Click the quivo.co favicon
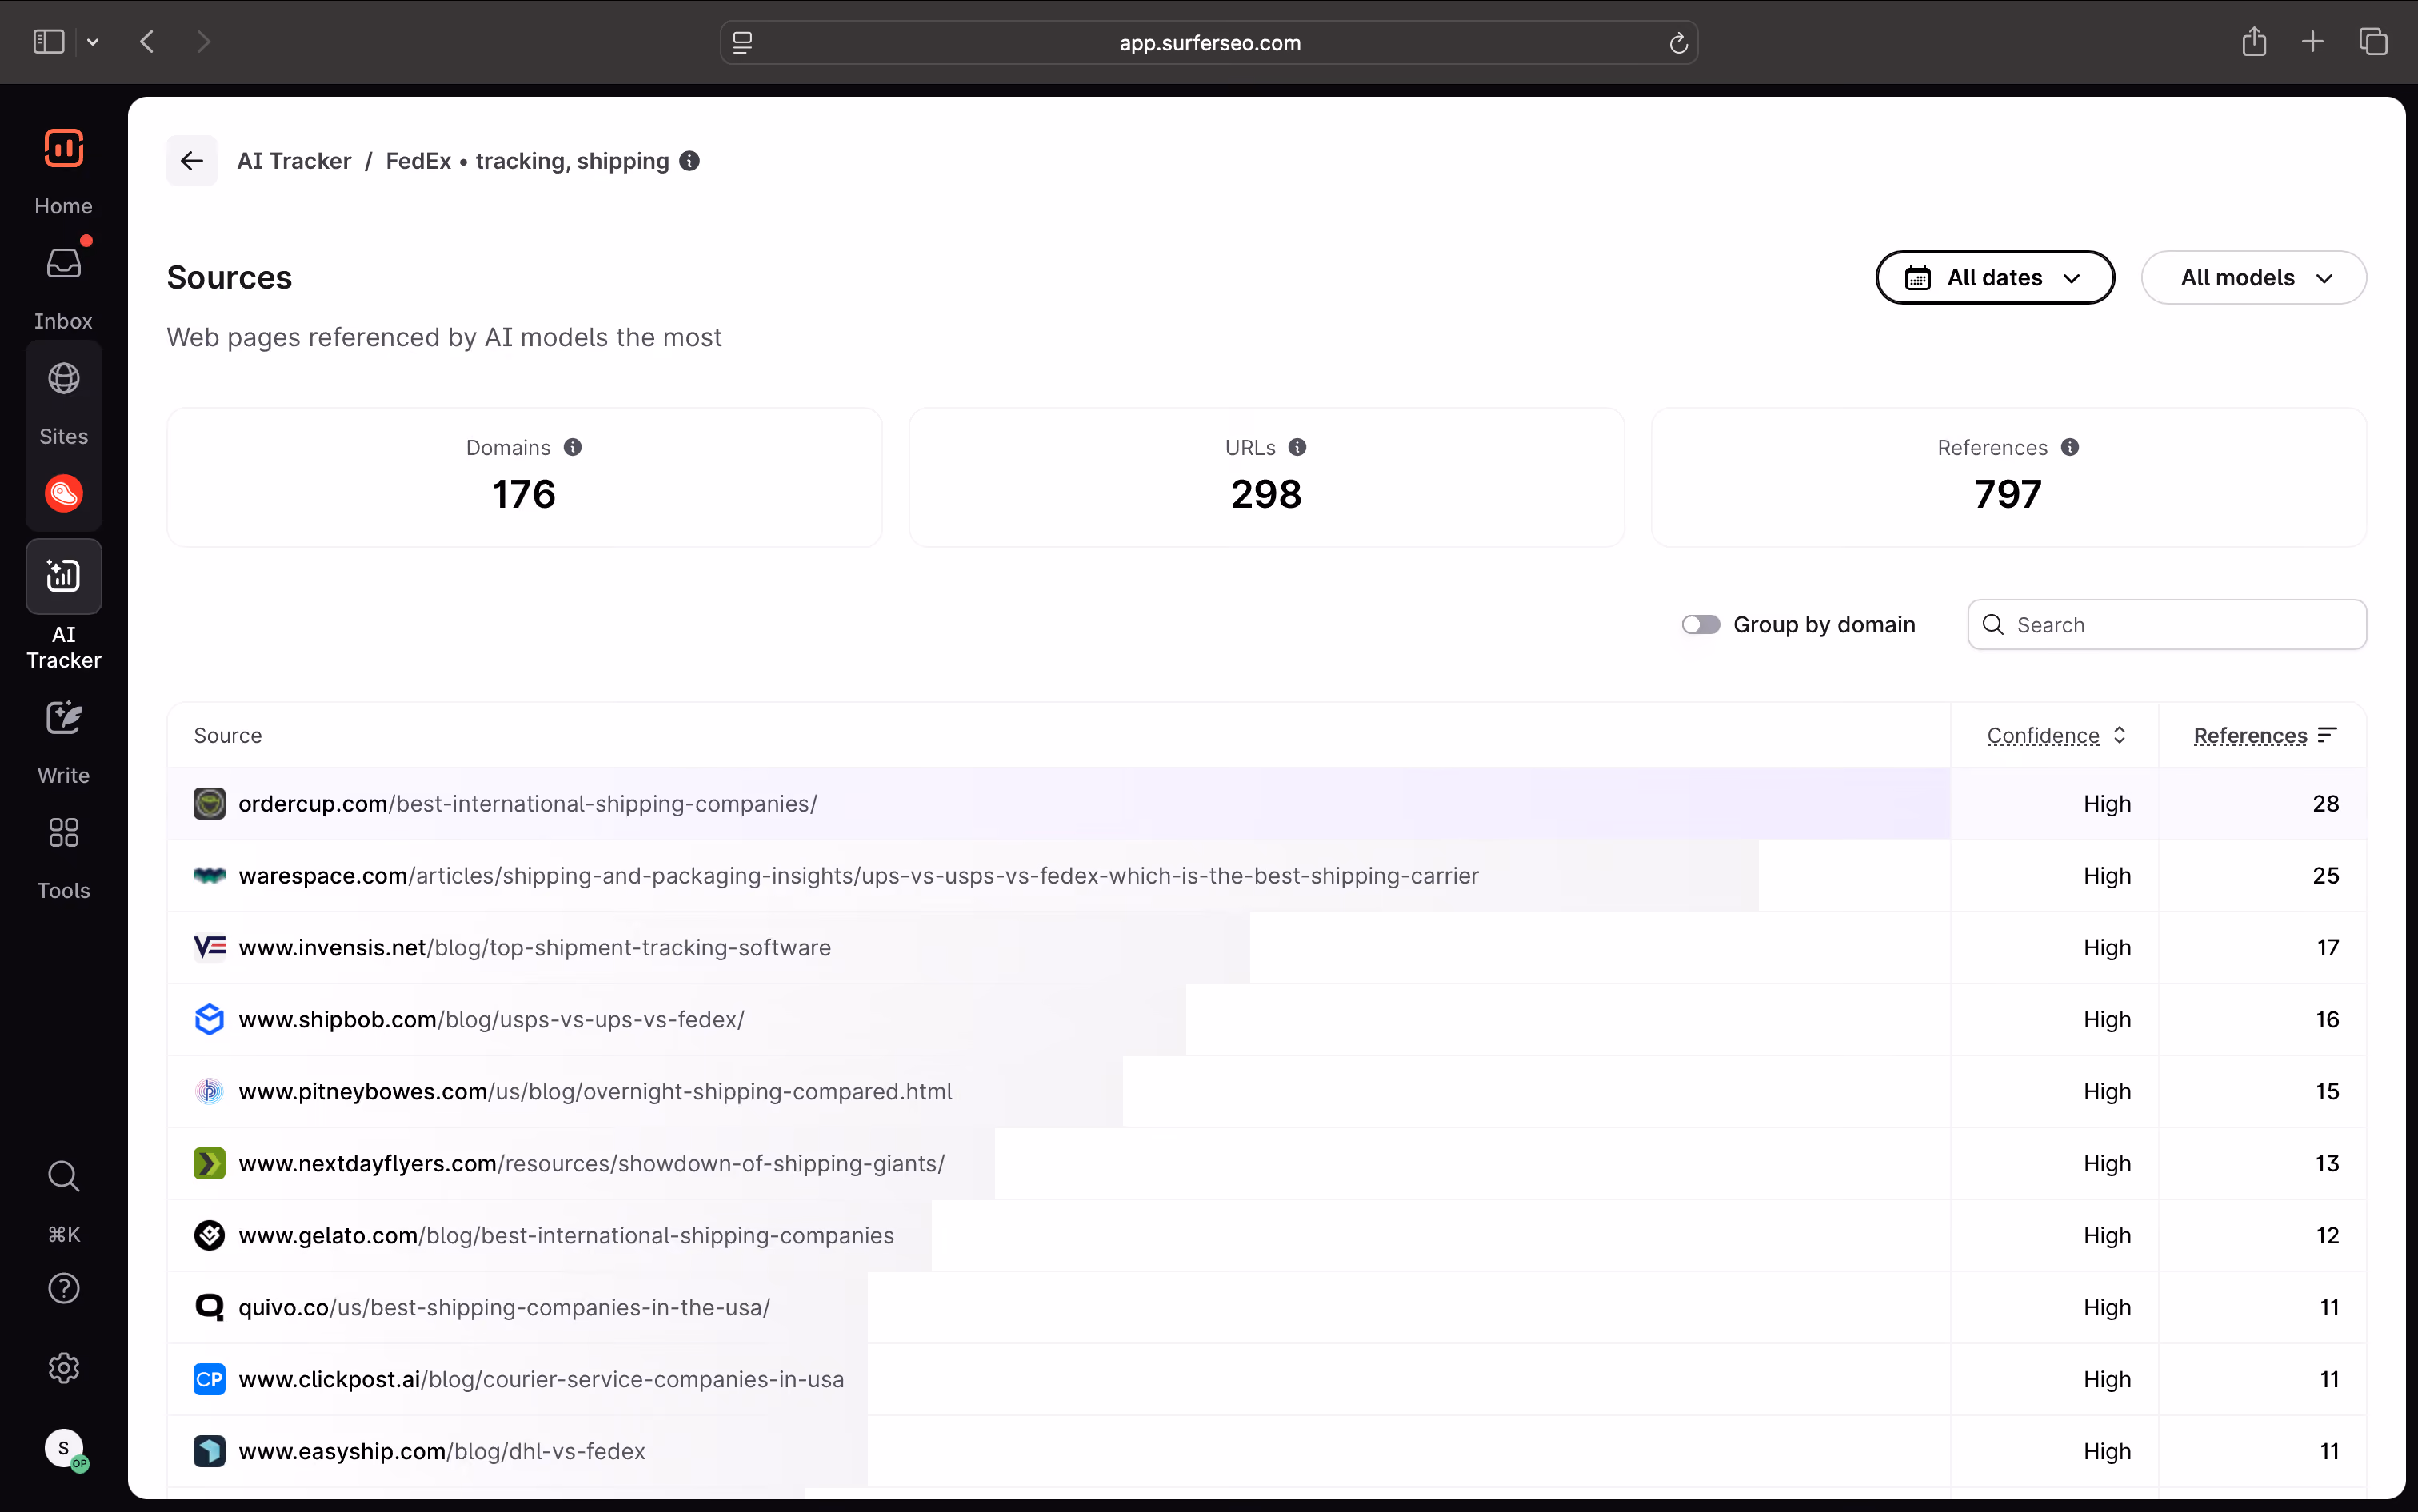Screen dimensions: 2418x1512 pos(209,1307)
